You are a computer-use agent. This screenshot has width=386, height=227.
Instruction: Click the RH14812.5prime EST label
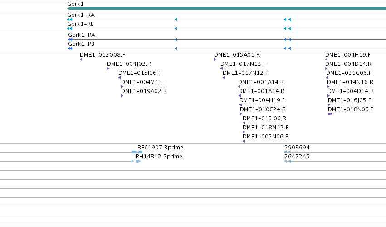159,157
